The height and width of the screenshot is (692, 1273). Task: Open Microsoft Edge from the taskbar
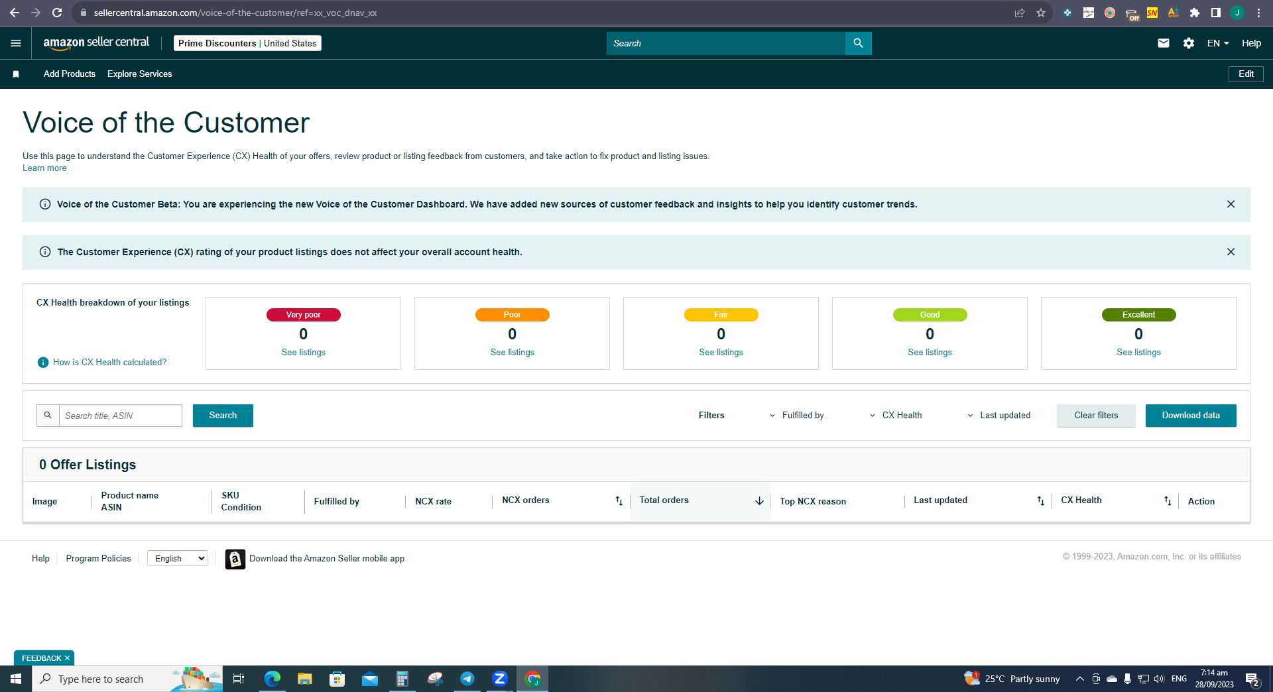pos(273,679)
